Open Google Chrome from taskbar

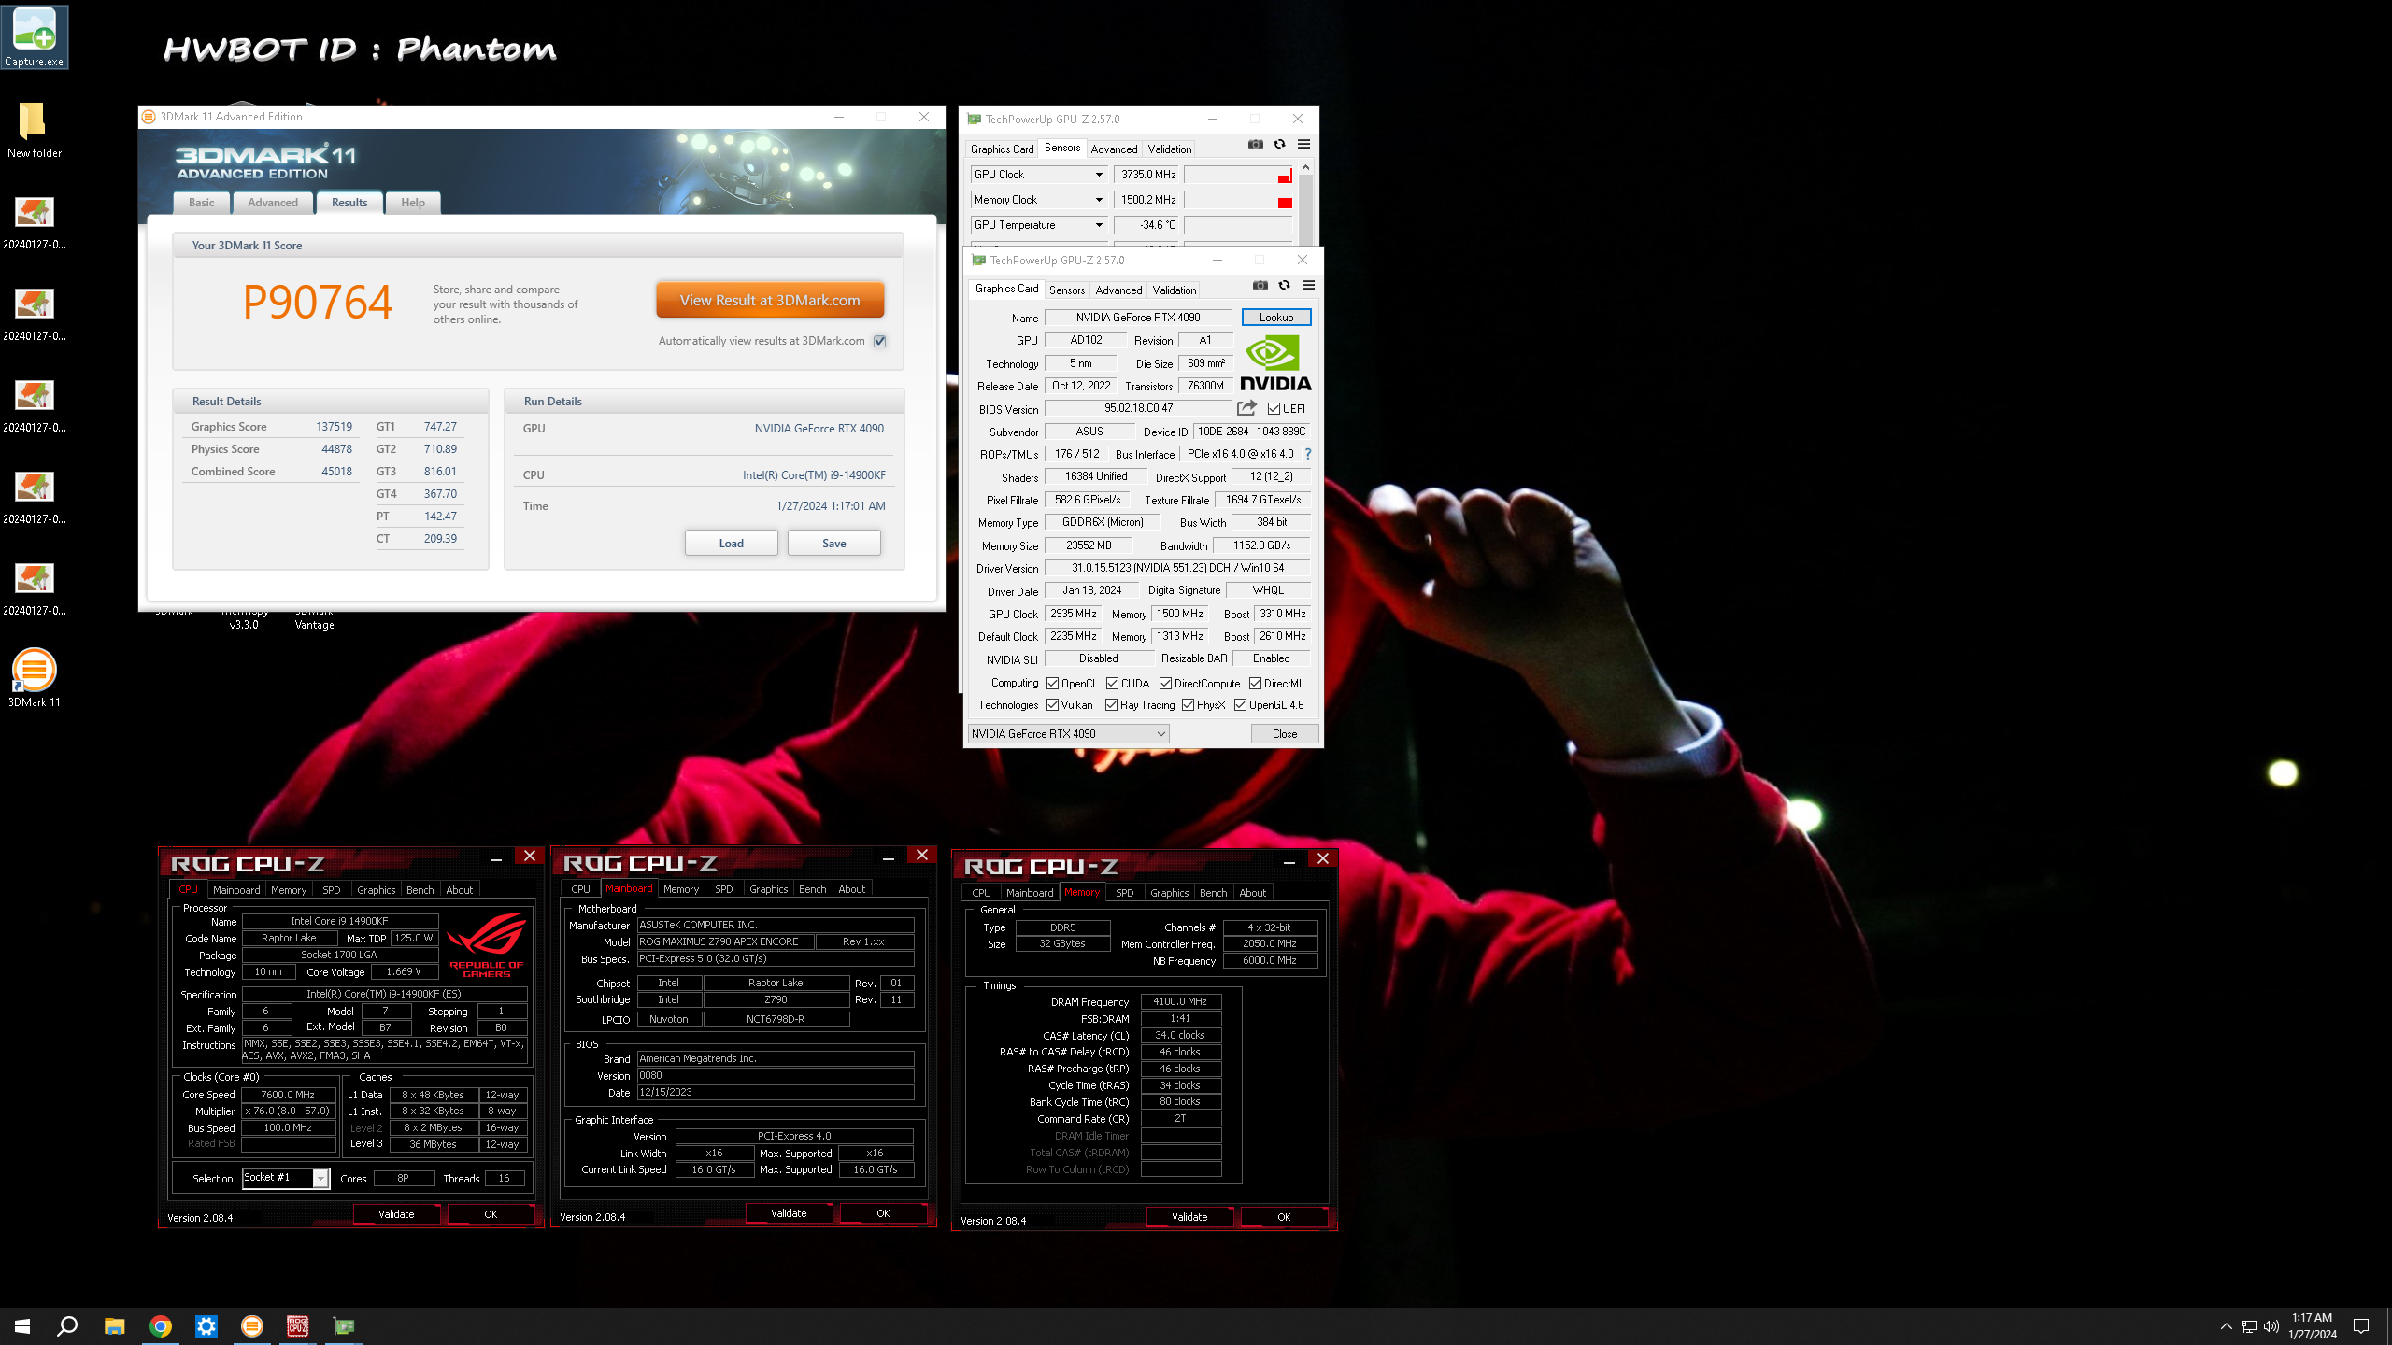coord(161,1326)
